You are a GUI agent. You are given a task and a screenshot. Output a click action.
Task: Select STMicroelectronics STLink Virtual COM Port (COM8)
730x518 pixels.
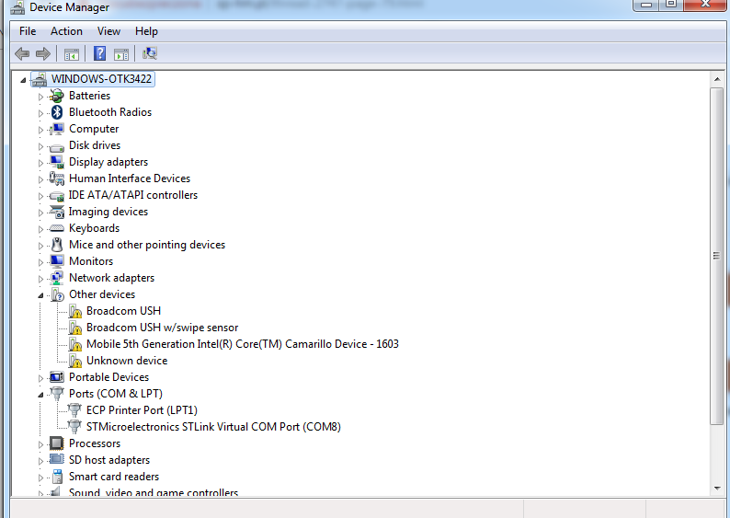(213, 427)
